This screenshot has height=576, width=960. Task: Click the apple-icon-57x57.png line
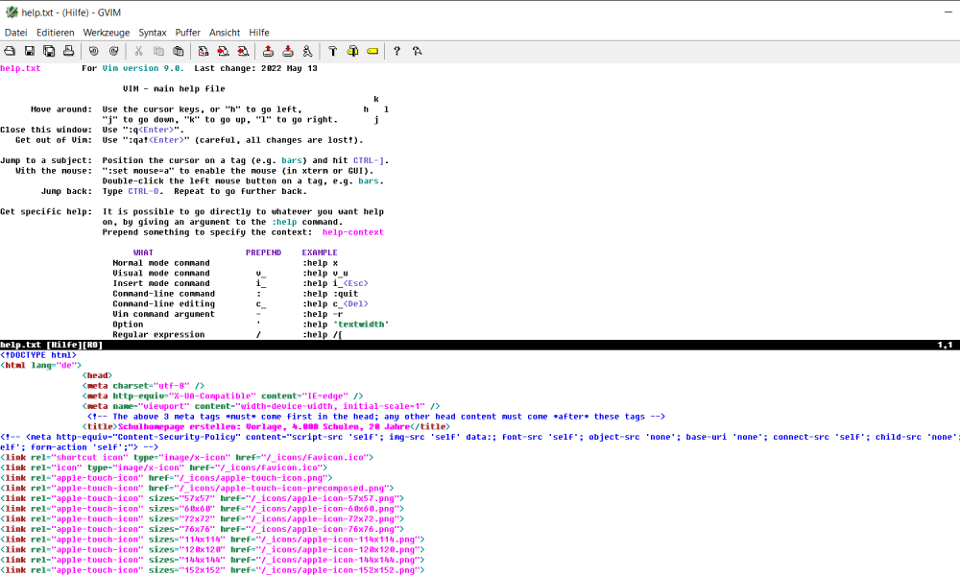click(202, 498)
